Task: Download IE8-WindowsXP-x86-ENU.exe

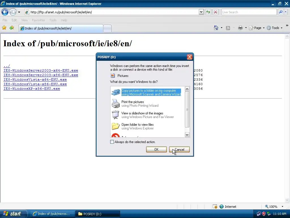Action: pyautogui.click(x=32, y=89)
